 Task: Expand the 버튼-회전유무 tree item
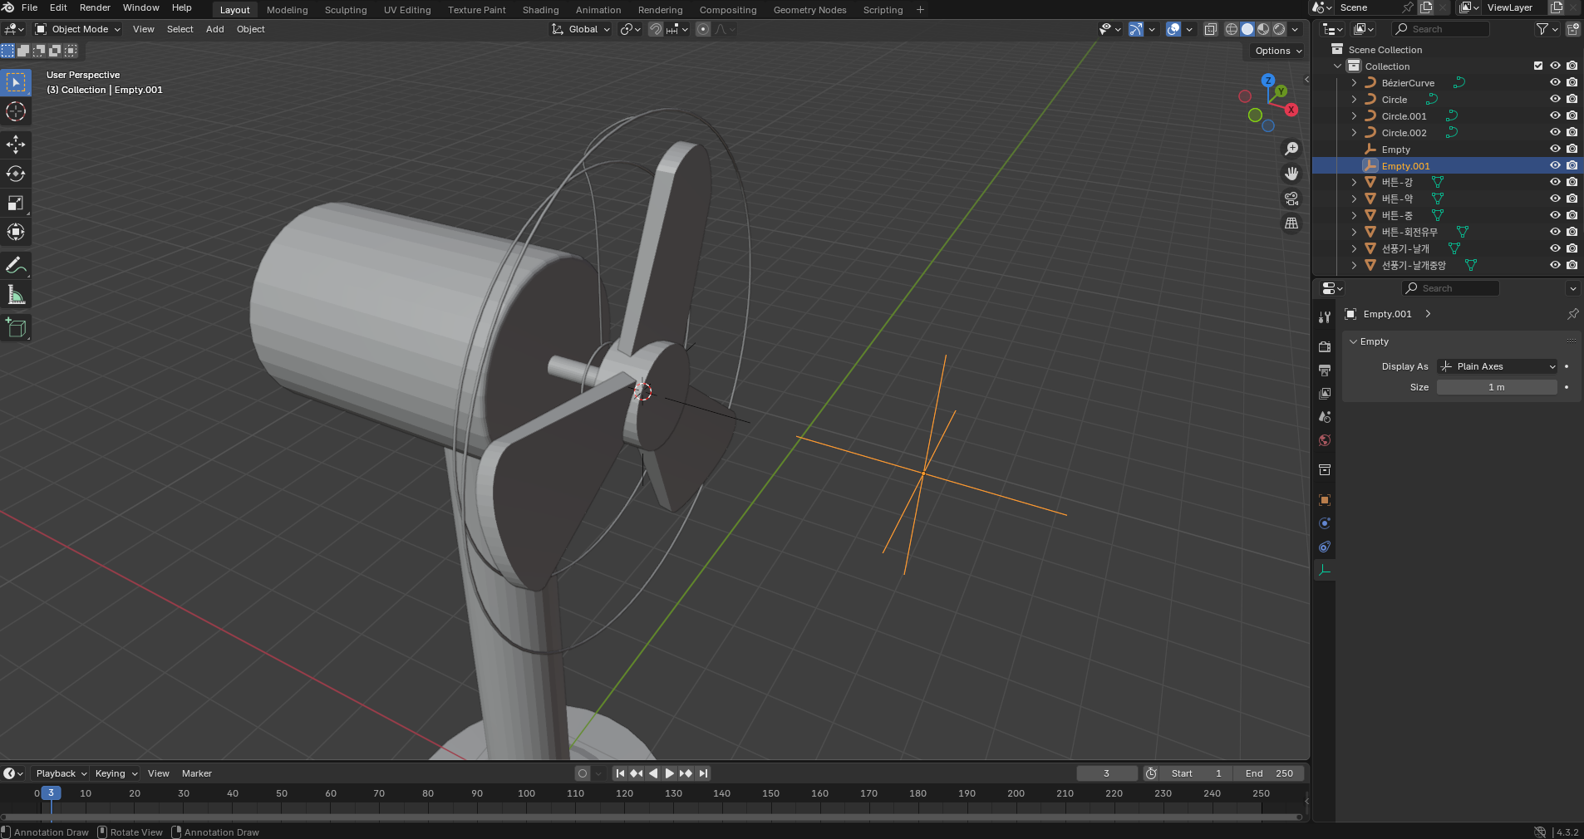click(1354, 232)
